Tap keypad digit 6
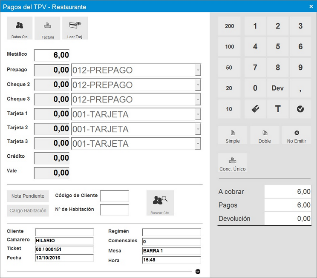317x278 pixels. 300,47
